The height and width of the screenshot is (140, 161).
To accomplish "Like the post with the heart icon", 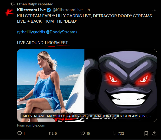I will coord(83,133).
